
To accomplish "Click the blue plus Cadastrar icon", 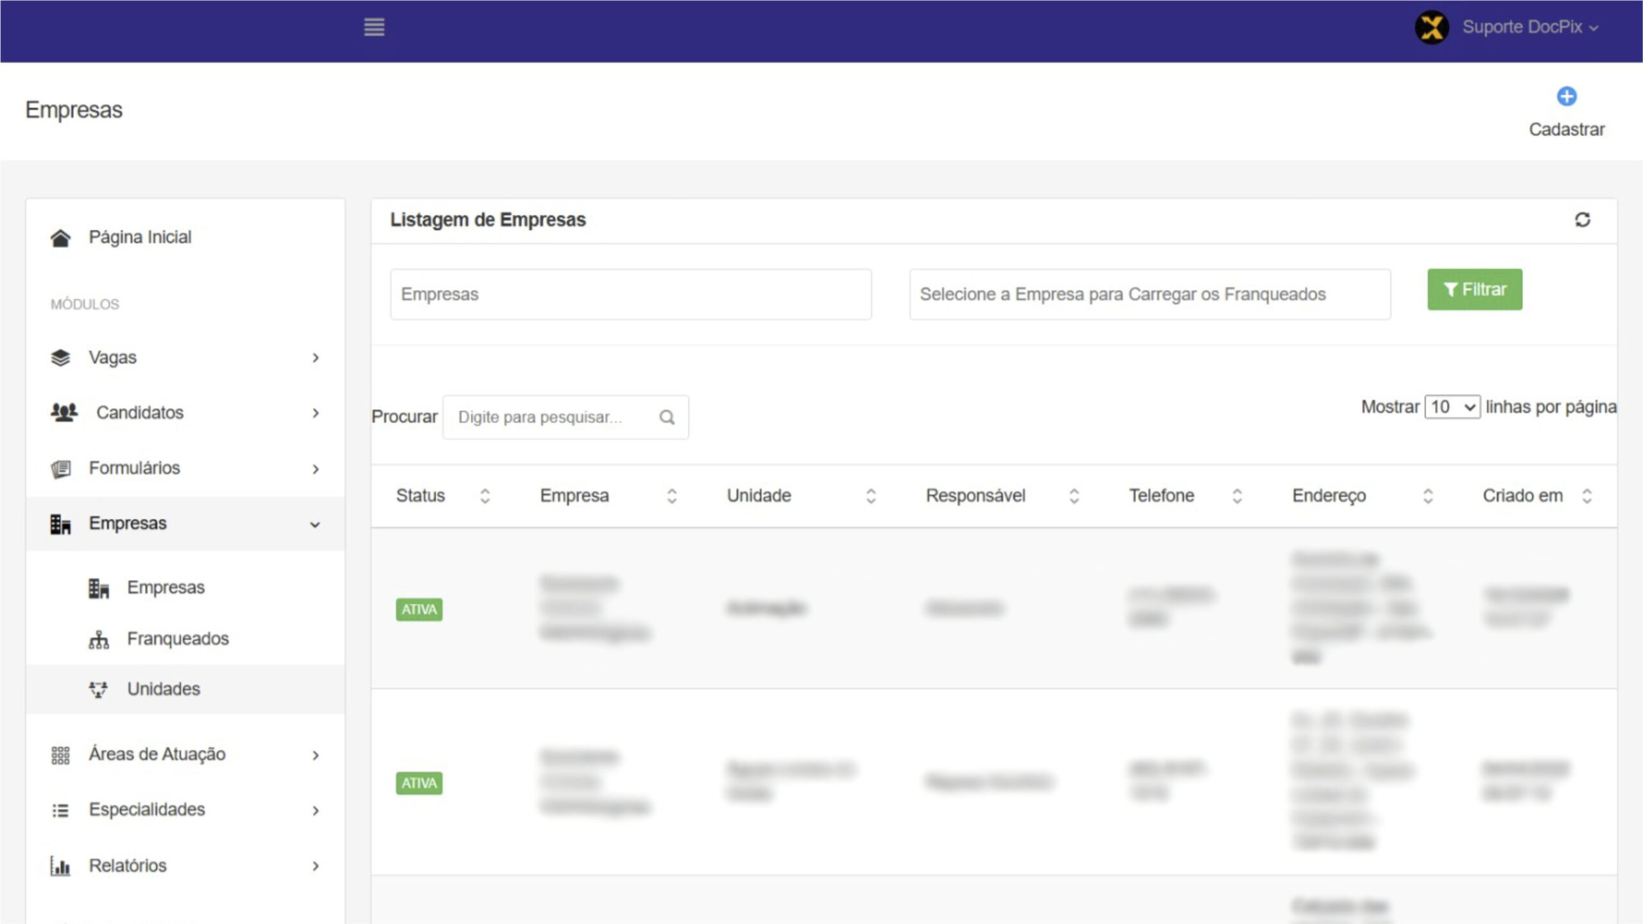I will click(1567, 97).
